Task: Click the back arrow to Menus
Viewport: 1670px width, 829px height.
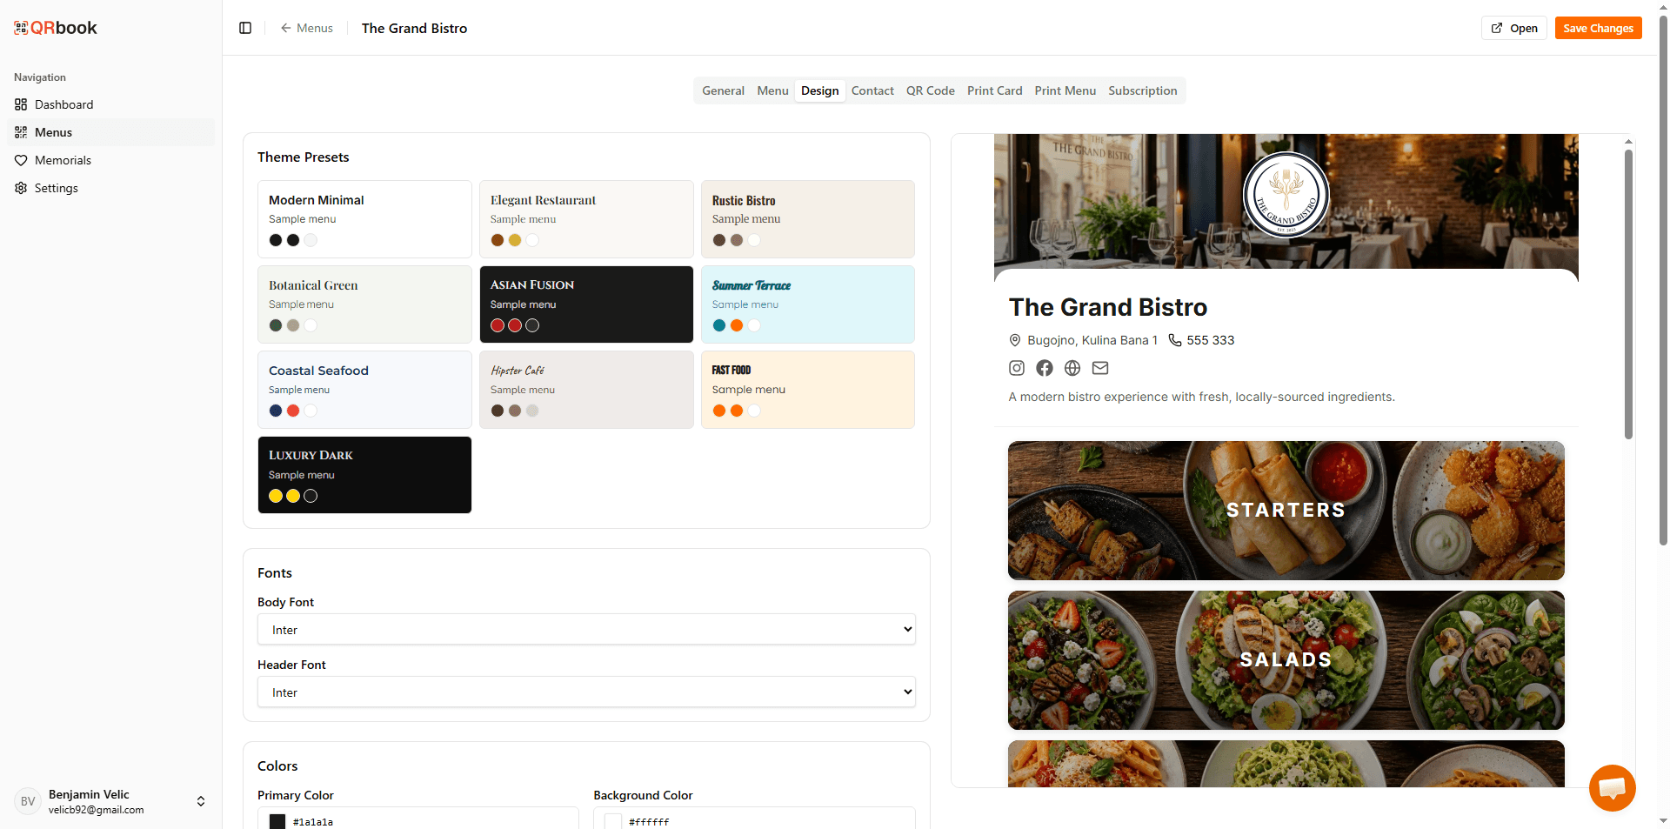Action: (285, 28)
